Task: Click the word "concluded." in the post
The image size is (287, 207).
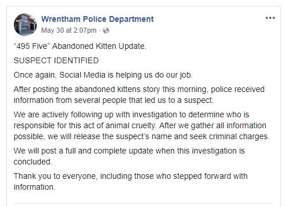Action: coord(33,162)
